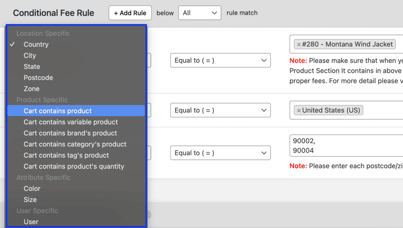Pick Zone from the list

tap(76, 89)
